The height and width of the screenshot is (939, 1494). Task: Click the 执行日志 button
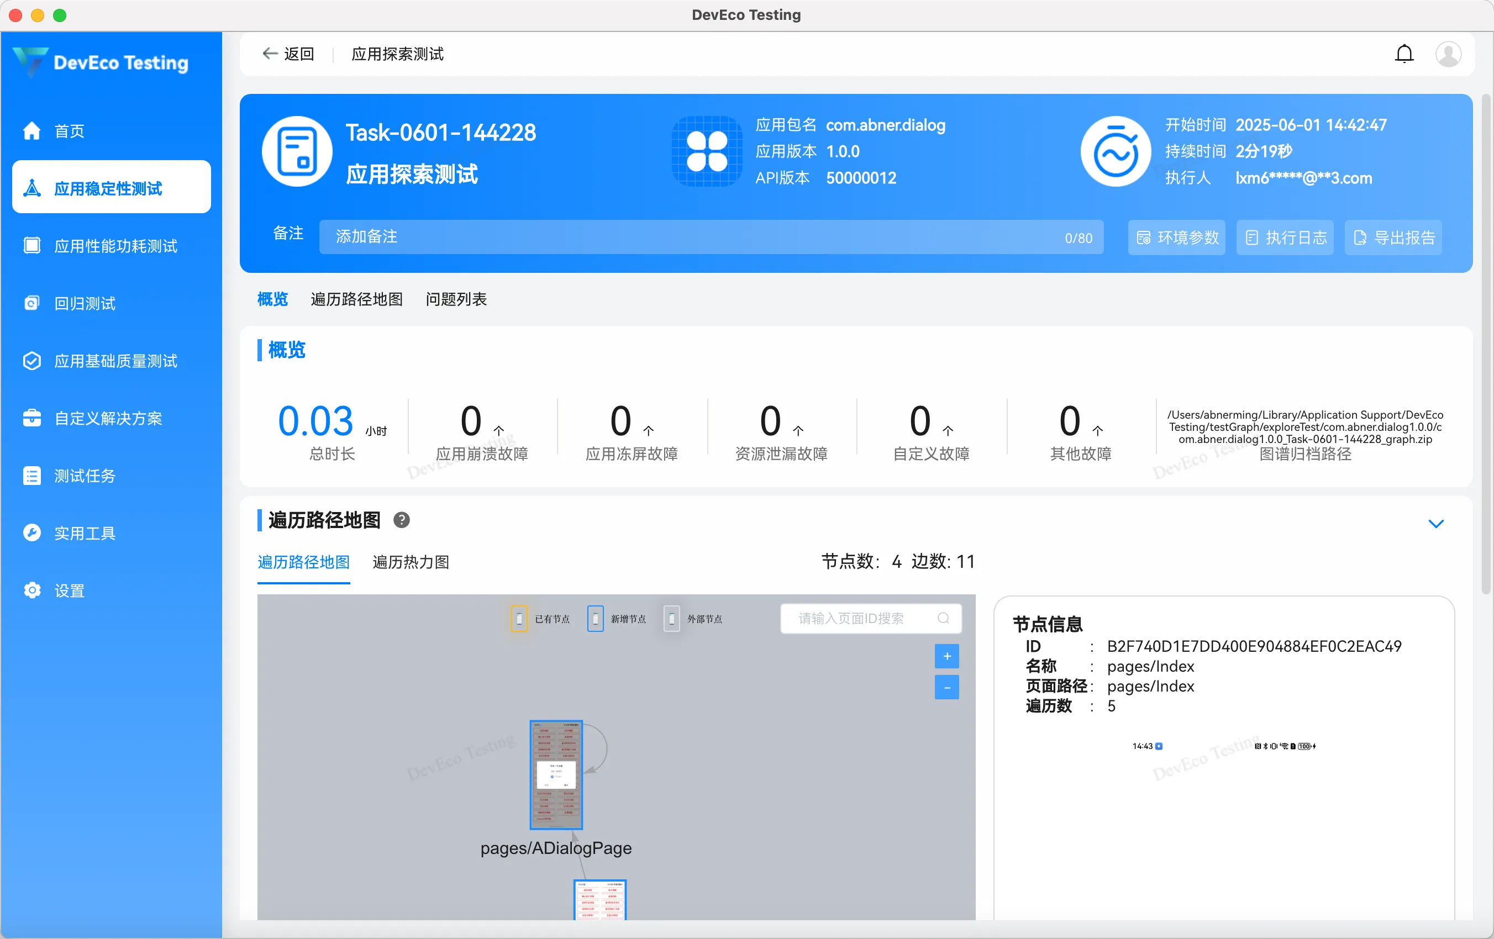coord(1285,238)
